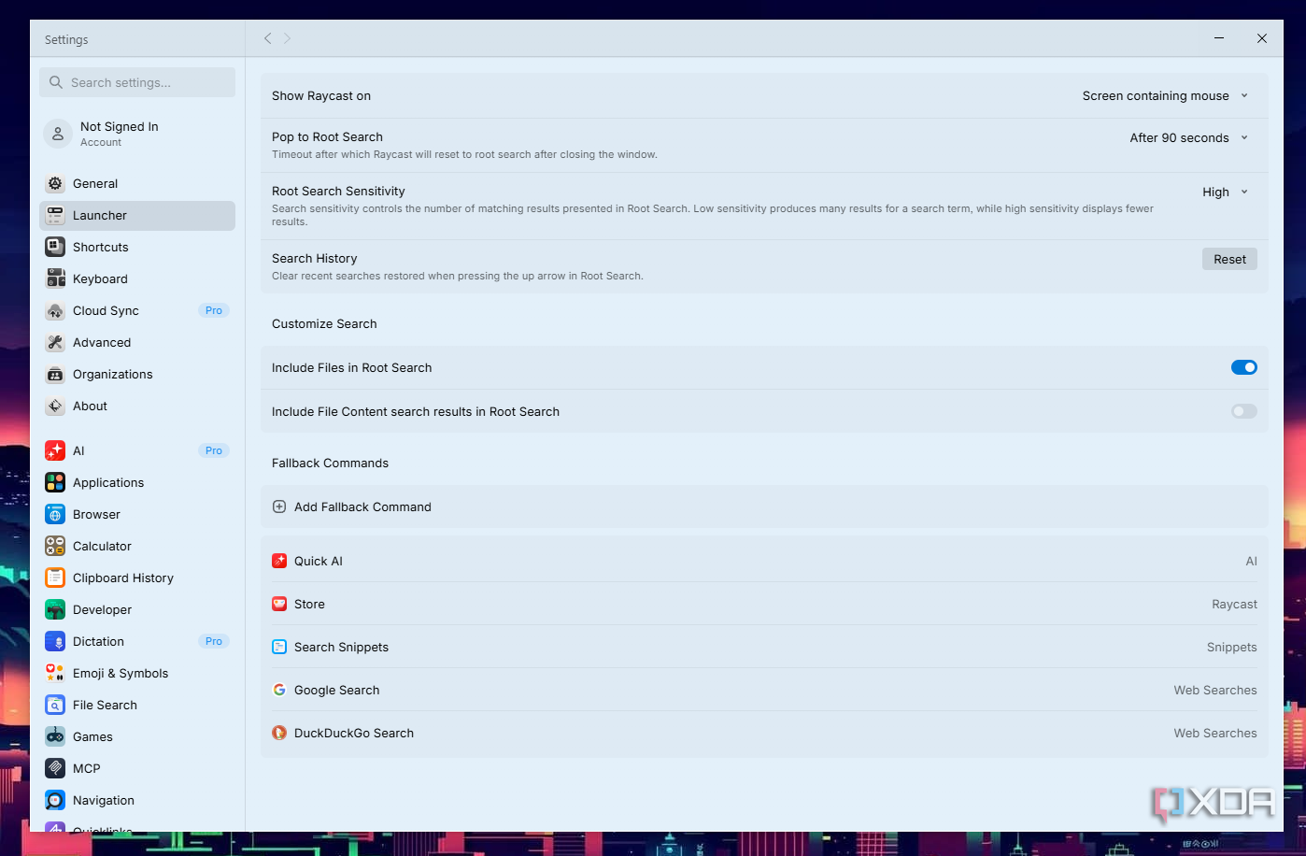Screen dimensions: 1306x856
Task: Click Add Fallback Command
Action: coord(764,507)
